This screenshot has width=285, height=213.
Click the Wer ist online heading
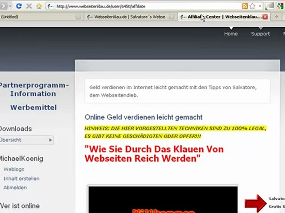[20, 206]
